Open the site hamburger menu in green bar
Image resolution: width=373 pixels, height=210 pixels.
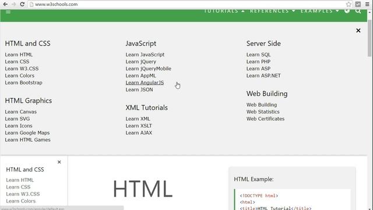(x=8, y=12)
